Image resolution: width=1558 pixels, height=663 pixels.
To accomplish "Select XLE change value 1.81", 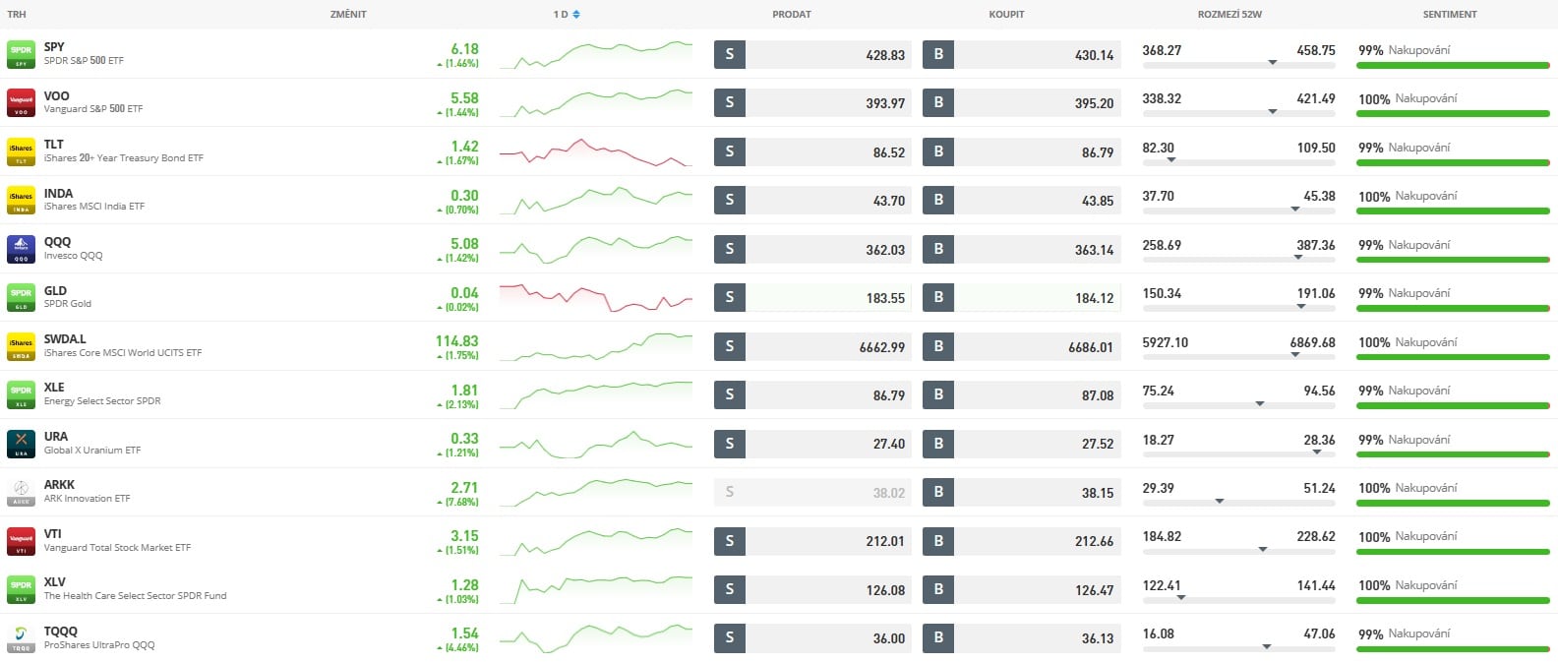I will tap(464, 391).
